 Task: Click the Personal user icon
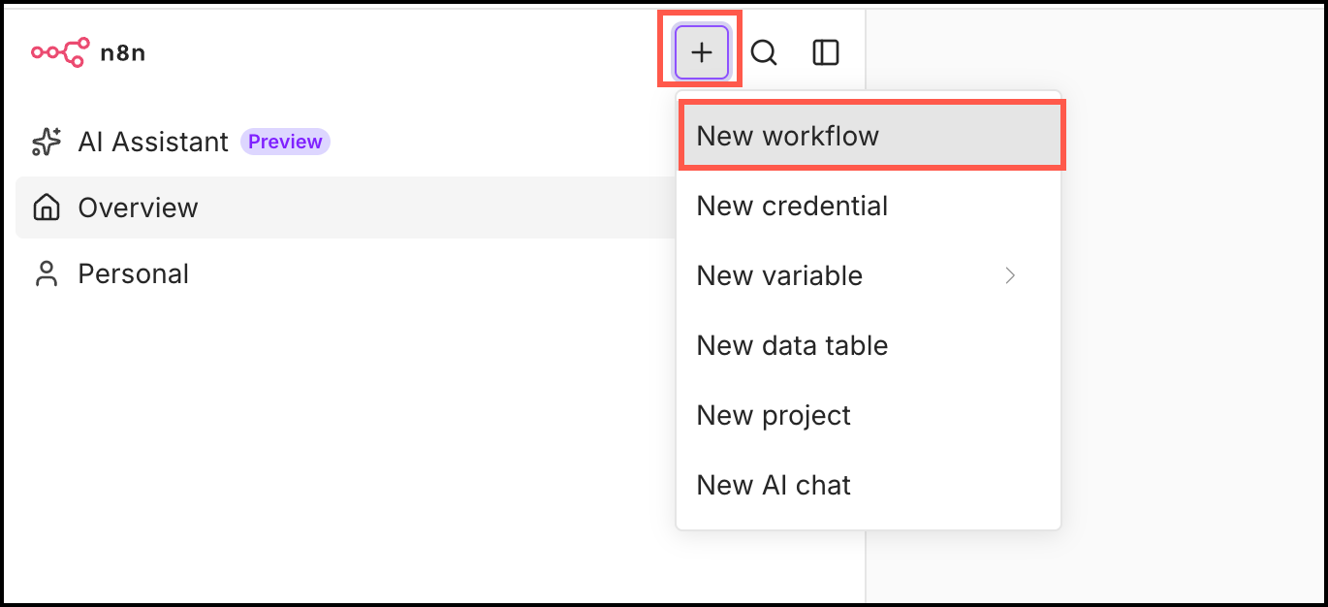tap(46, 273)
